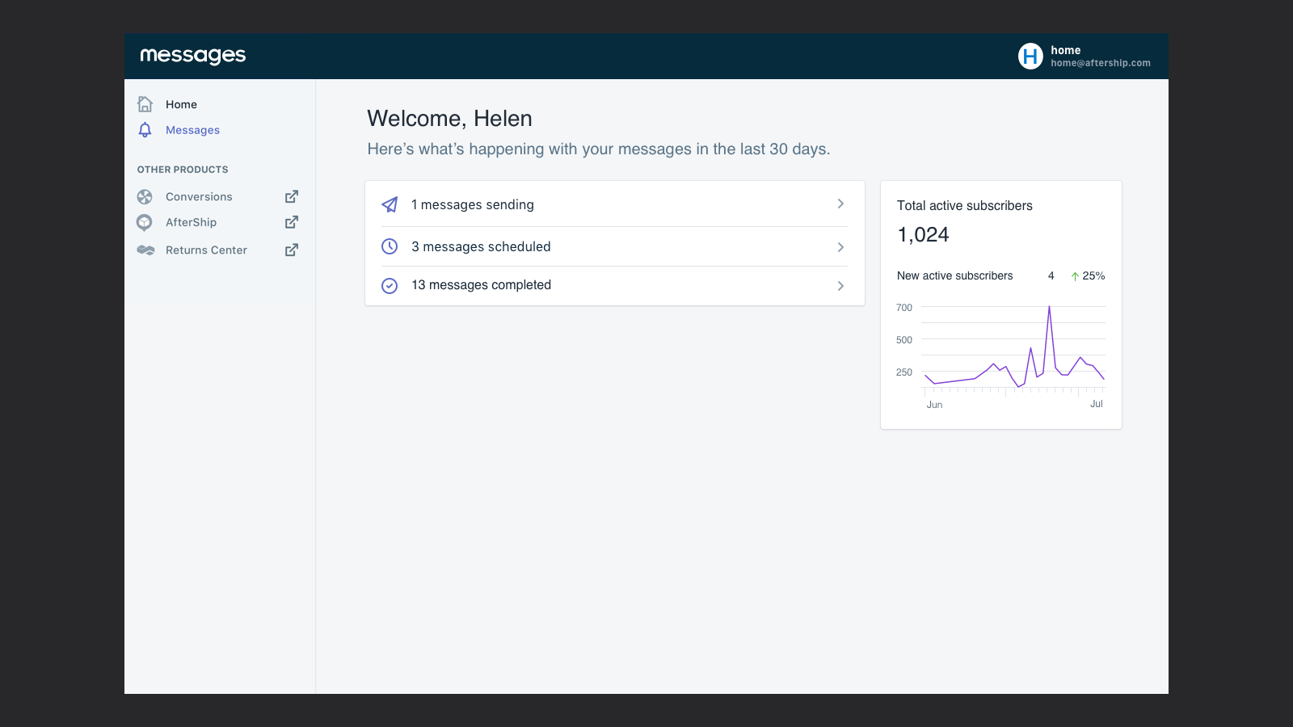
Task: Open the H avatar account menu
Action: (1030, 56)
